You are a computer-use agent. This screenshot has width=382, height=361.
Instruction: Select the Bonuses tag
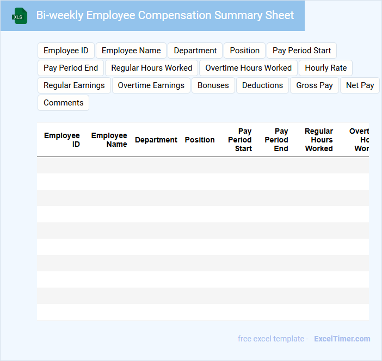[213, 85]
